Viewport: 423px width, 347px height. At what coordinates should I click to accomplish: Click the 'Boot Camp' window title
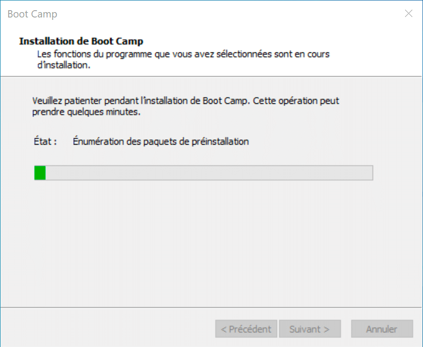(x=33, y=14)
